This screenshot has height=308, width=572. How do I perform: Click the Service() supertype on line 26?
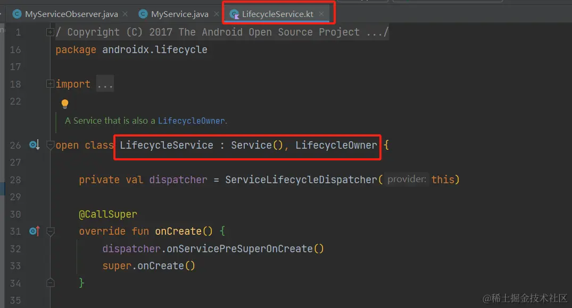click(x=257, y=146)
